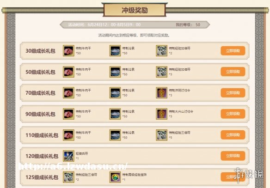Claim the 90级成长礼包 reward
This screenshot has width=270, height=188.
point(233,114)
